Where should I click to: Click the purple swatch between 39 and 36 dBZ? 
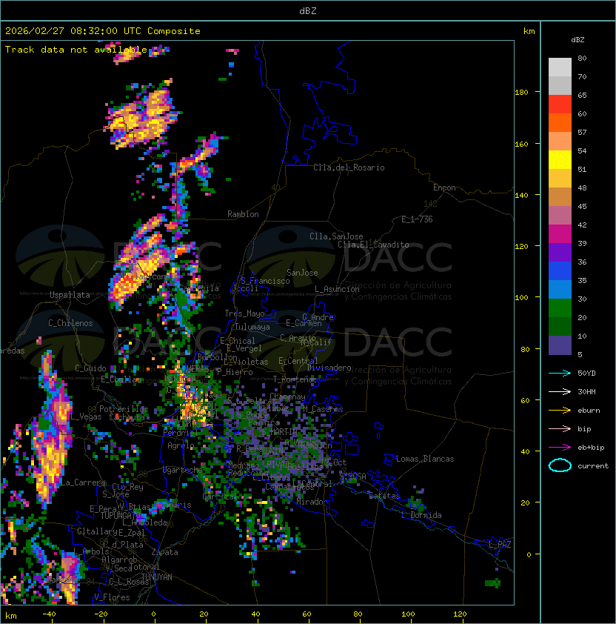560,252
